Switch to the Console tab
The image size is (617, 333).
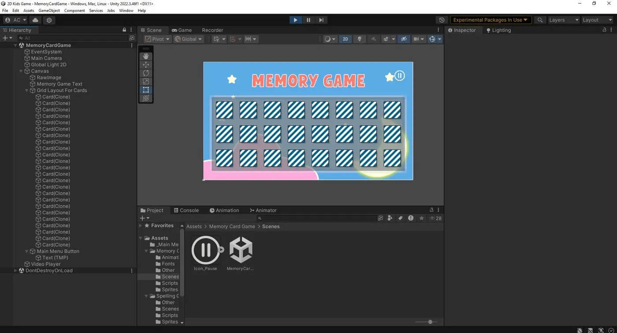pos(186,210)
